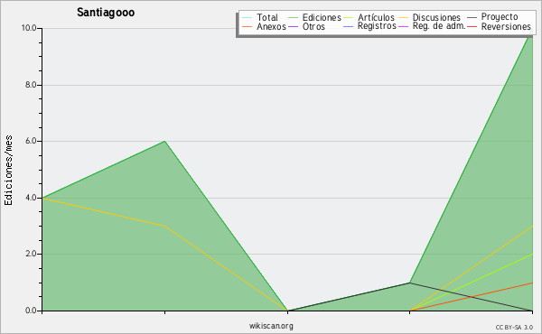542x334 pixels.
Task: Click the Reg. de adm. legend label
Action: [439, 26]
